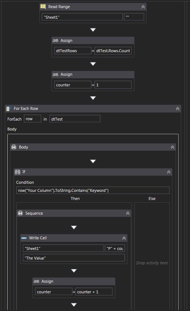Select the For Each Row title text
This screenshot has height=311, width=190.
[x=26, y=108]
